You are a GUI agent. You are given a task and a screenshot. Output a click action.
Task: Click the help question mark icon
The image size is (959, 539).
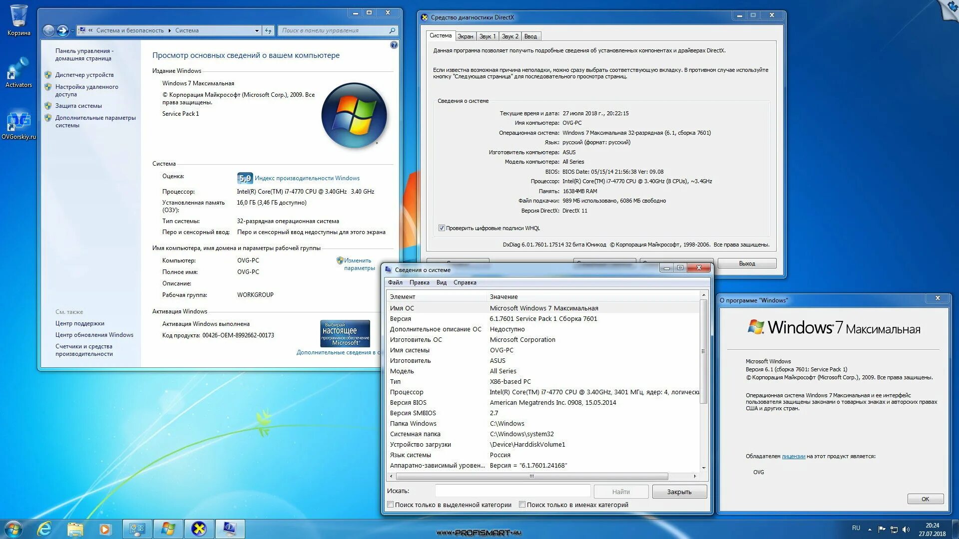[394, 45]
